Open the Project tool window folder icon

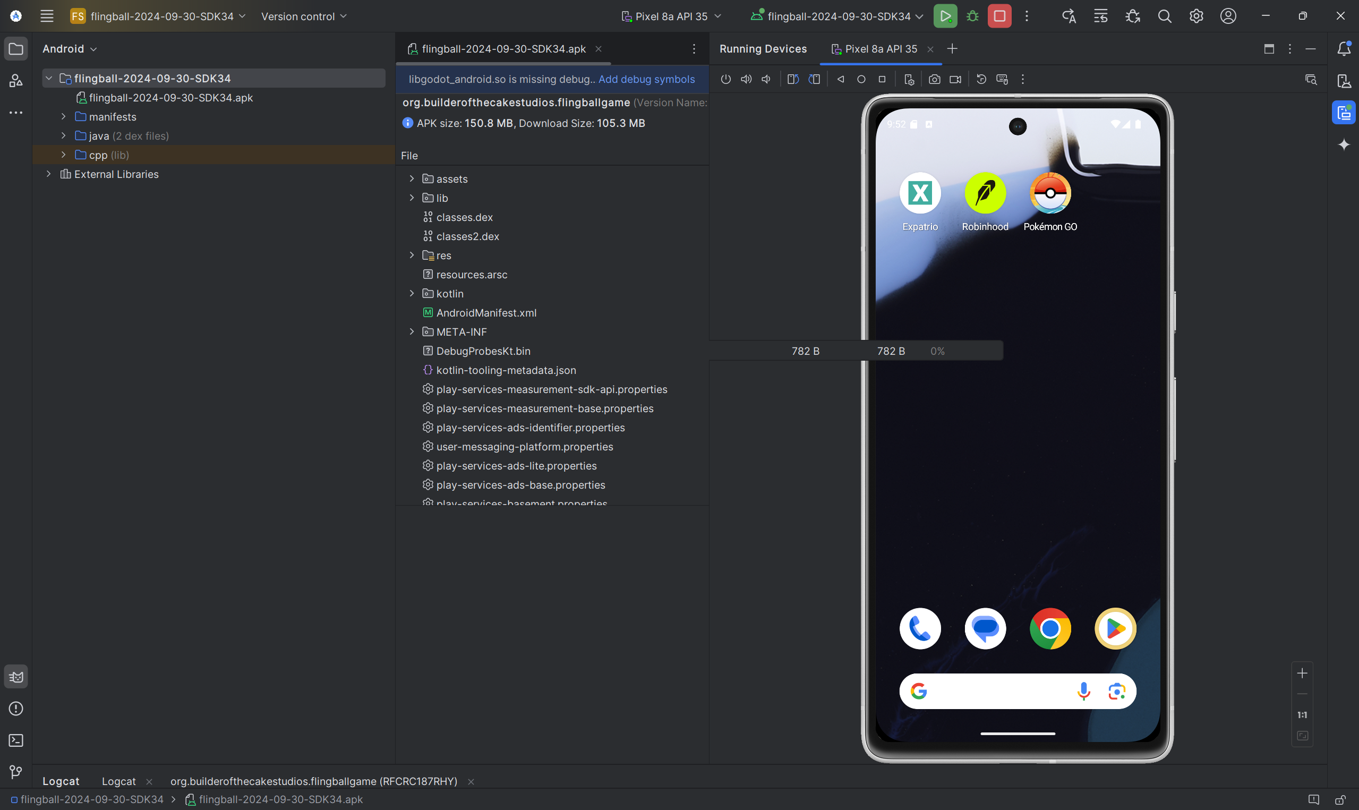click(16, 49)
